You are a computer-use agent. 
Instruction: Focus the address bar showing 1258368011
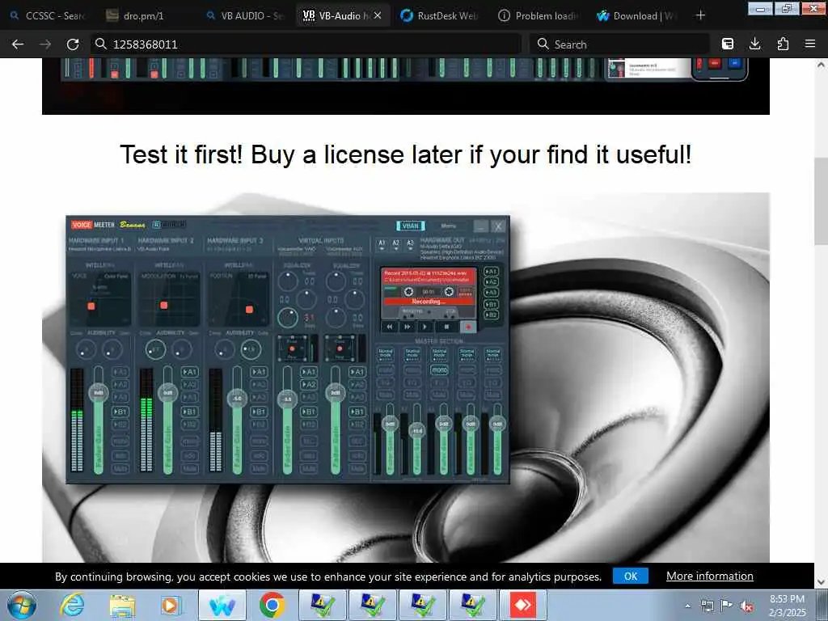[x=305, y=44]
